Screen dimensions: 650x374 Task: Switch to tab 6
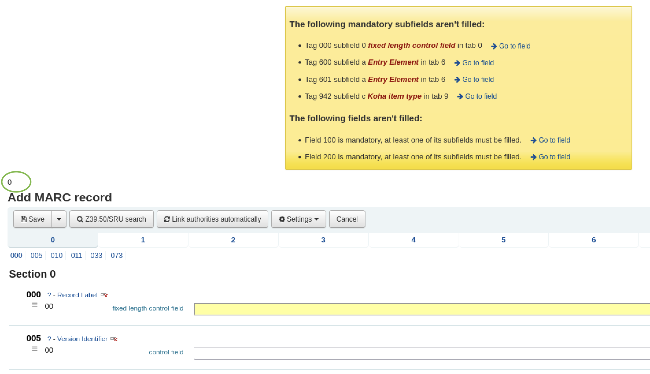593,240
